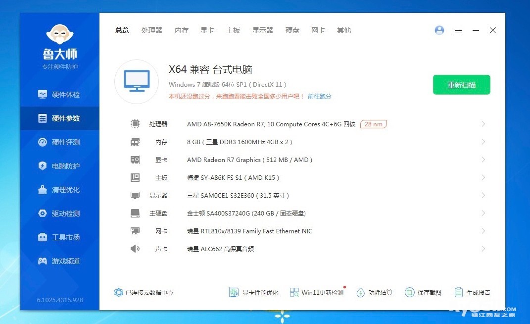Screen dimensions: 530x324
Task: Open 电脑防护 shield icon section
Action: [59, 166]
